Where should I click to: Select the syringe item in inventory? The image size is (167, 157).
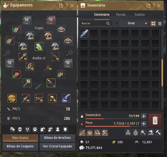(84, 33)
